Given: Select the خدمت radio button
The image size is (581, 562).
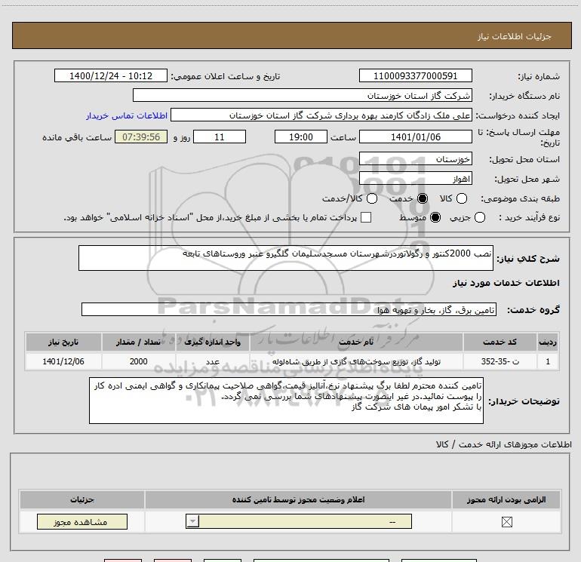Looking at the screenshot, I should pos(423,198).
